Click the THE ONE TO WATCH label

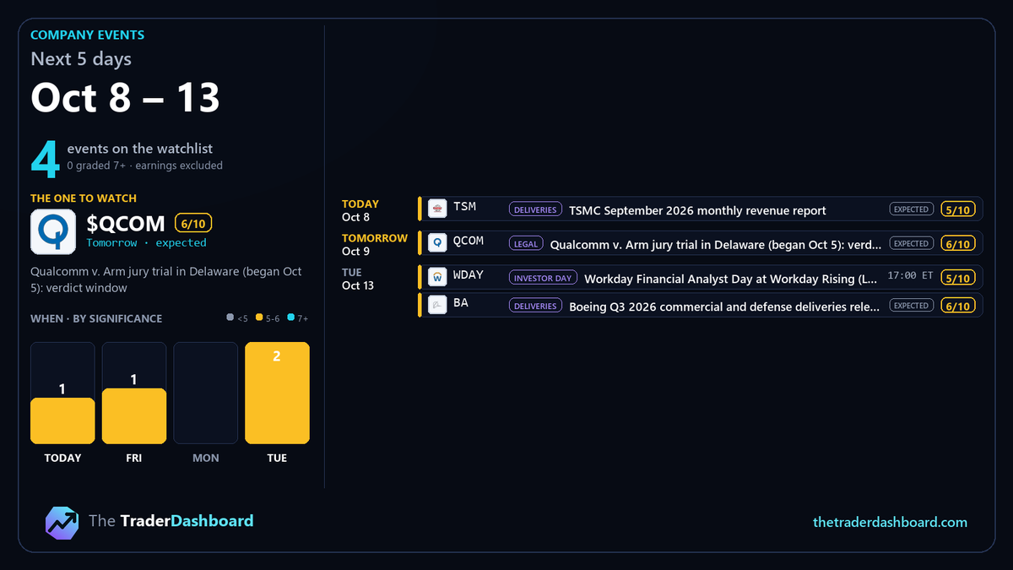click(84, 198)
